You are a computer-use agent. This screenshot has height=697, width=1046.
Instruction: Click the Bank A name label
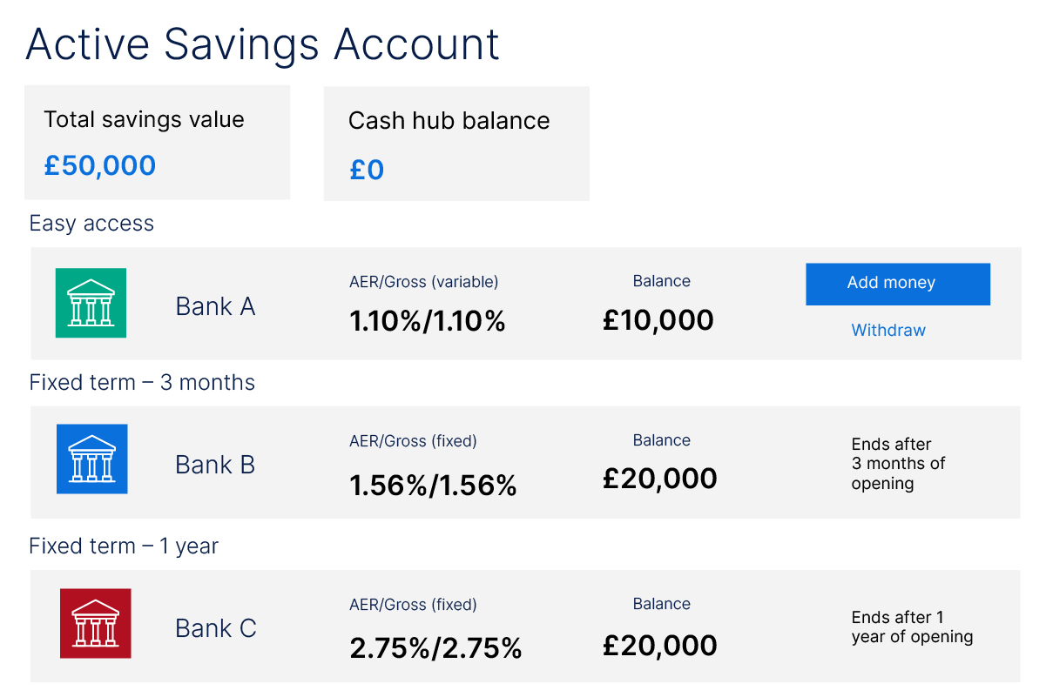215,306
